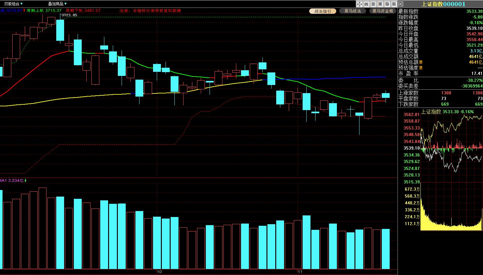Viewport: 483px width, 275px height.
Task: Click the month 10 marker on time axis
Action: coord(159,272)
